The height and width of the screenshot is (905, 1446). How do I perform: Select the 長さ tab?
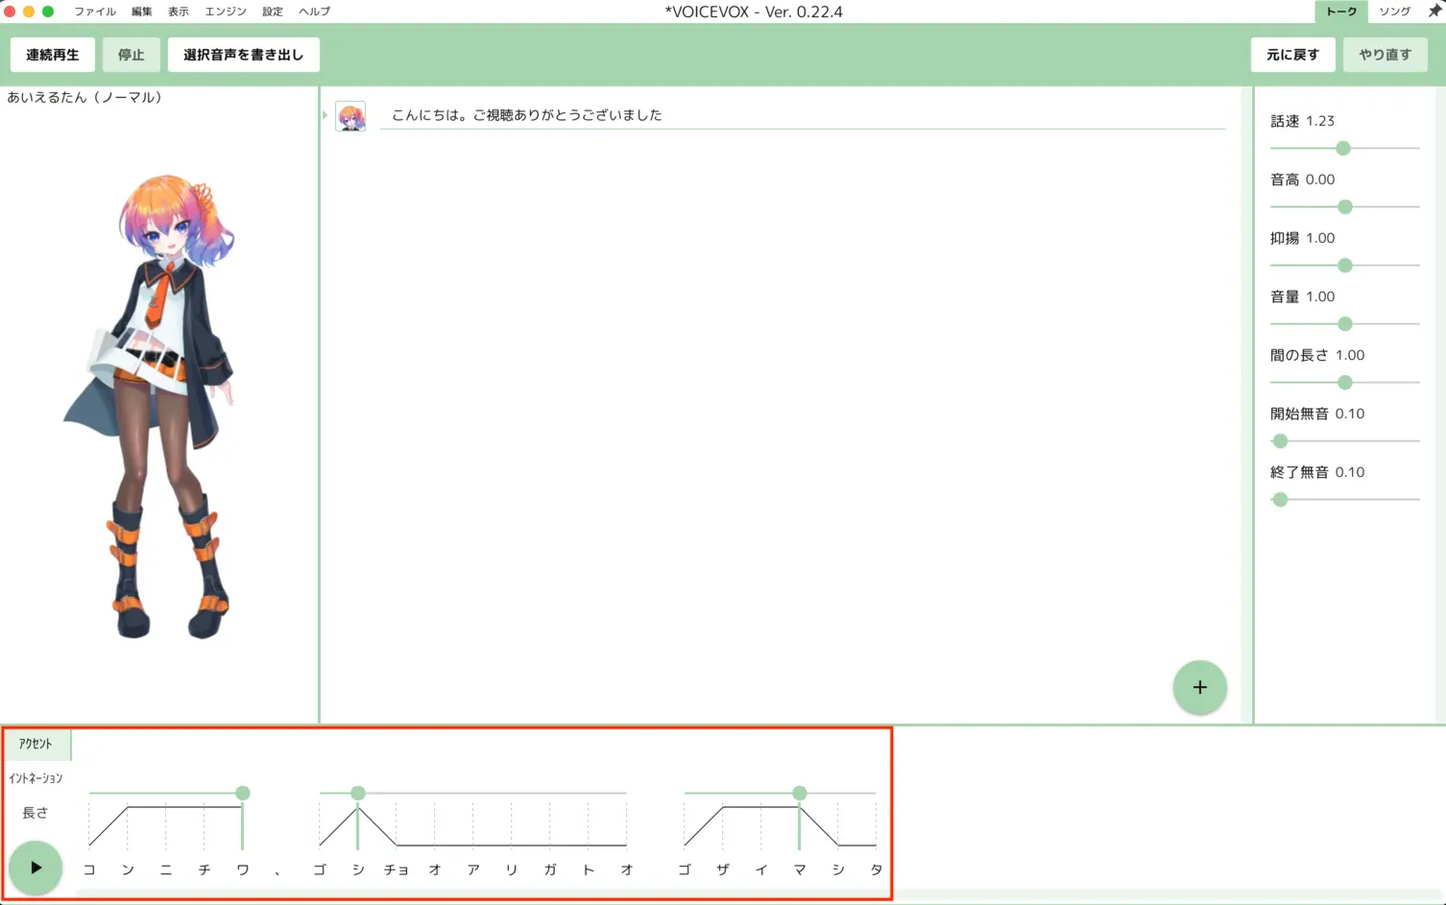coord(36,813)
